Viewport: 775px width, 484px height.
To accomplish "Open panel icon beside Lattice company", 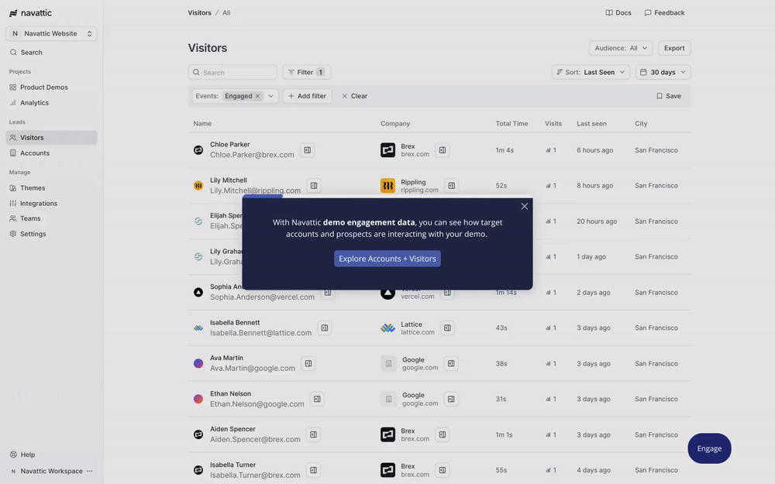I will pos(447,328).
